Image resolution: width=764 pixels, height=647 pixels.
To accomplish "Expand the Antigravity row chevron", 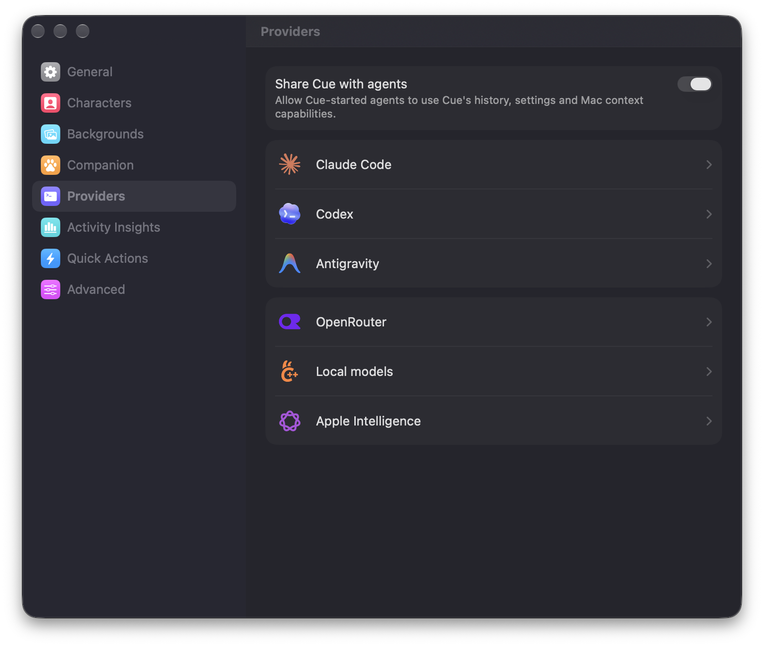I will [709, 264].
